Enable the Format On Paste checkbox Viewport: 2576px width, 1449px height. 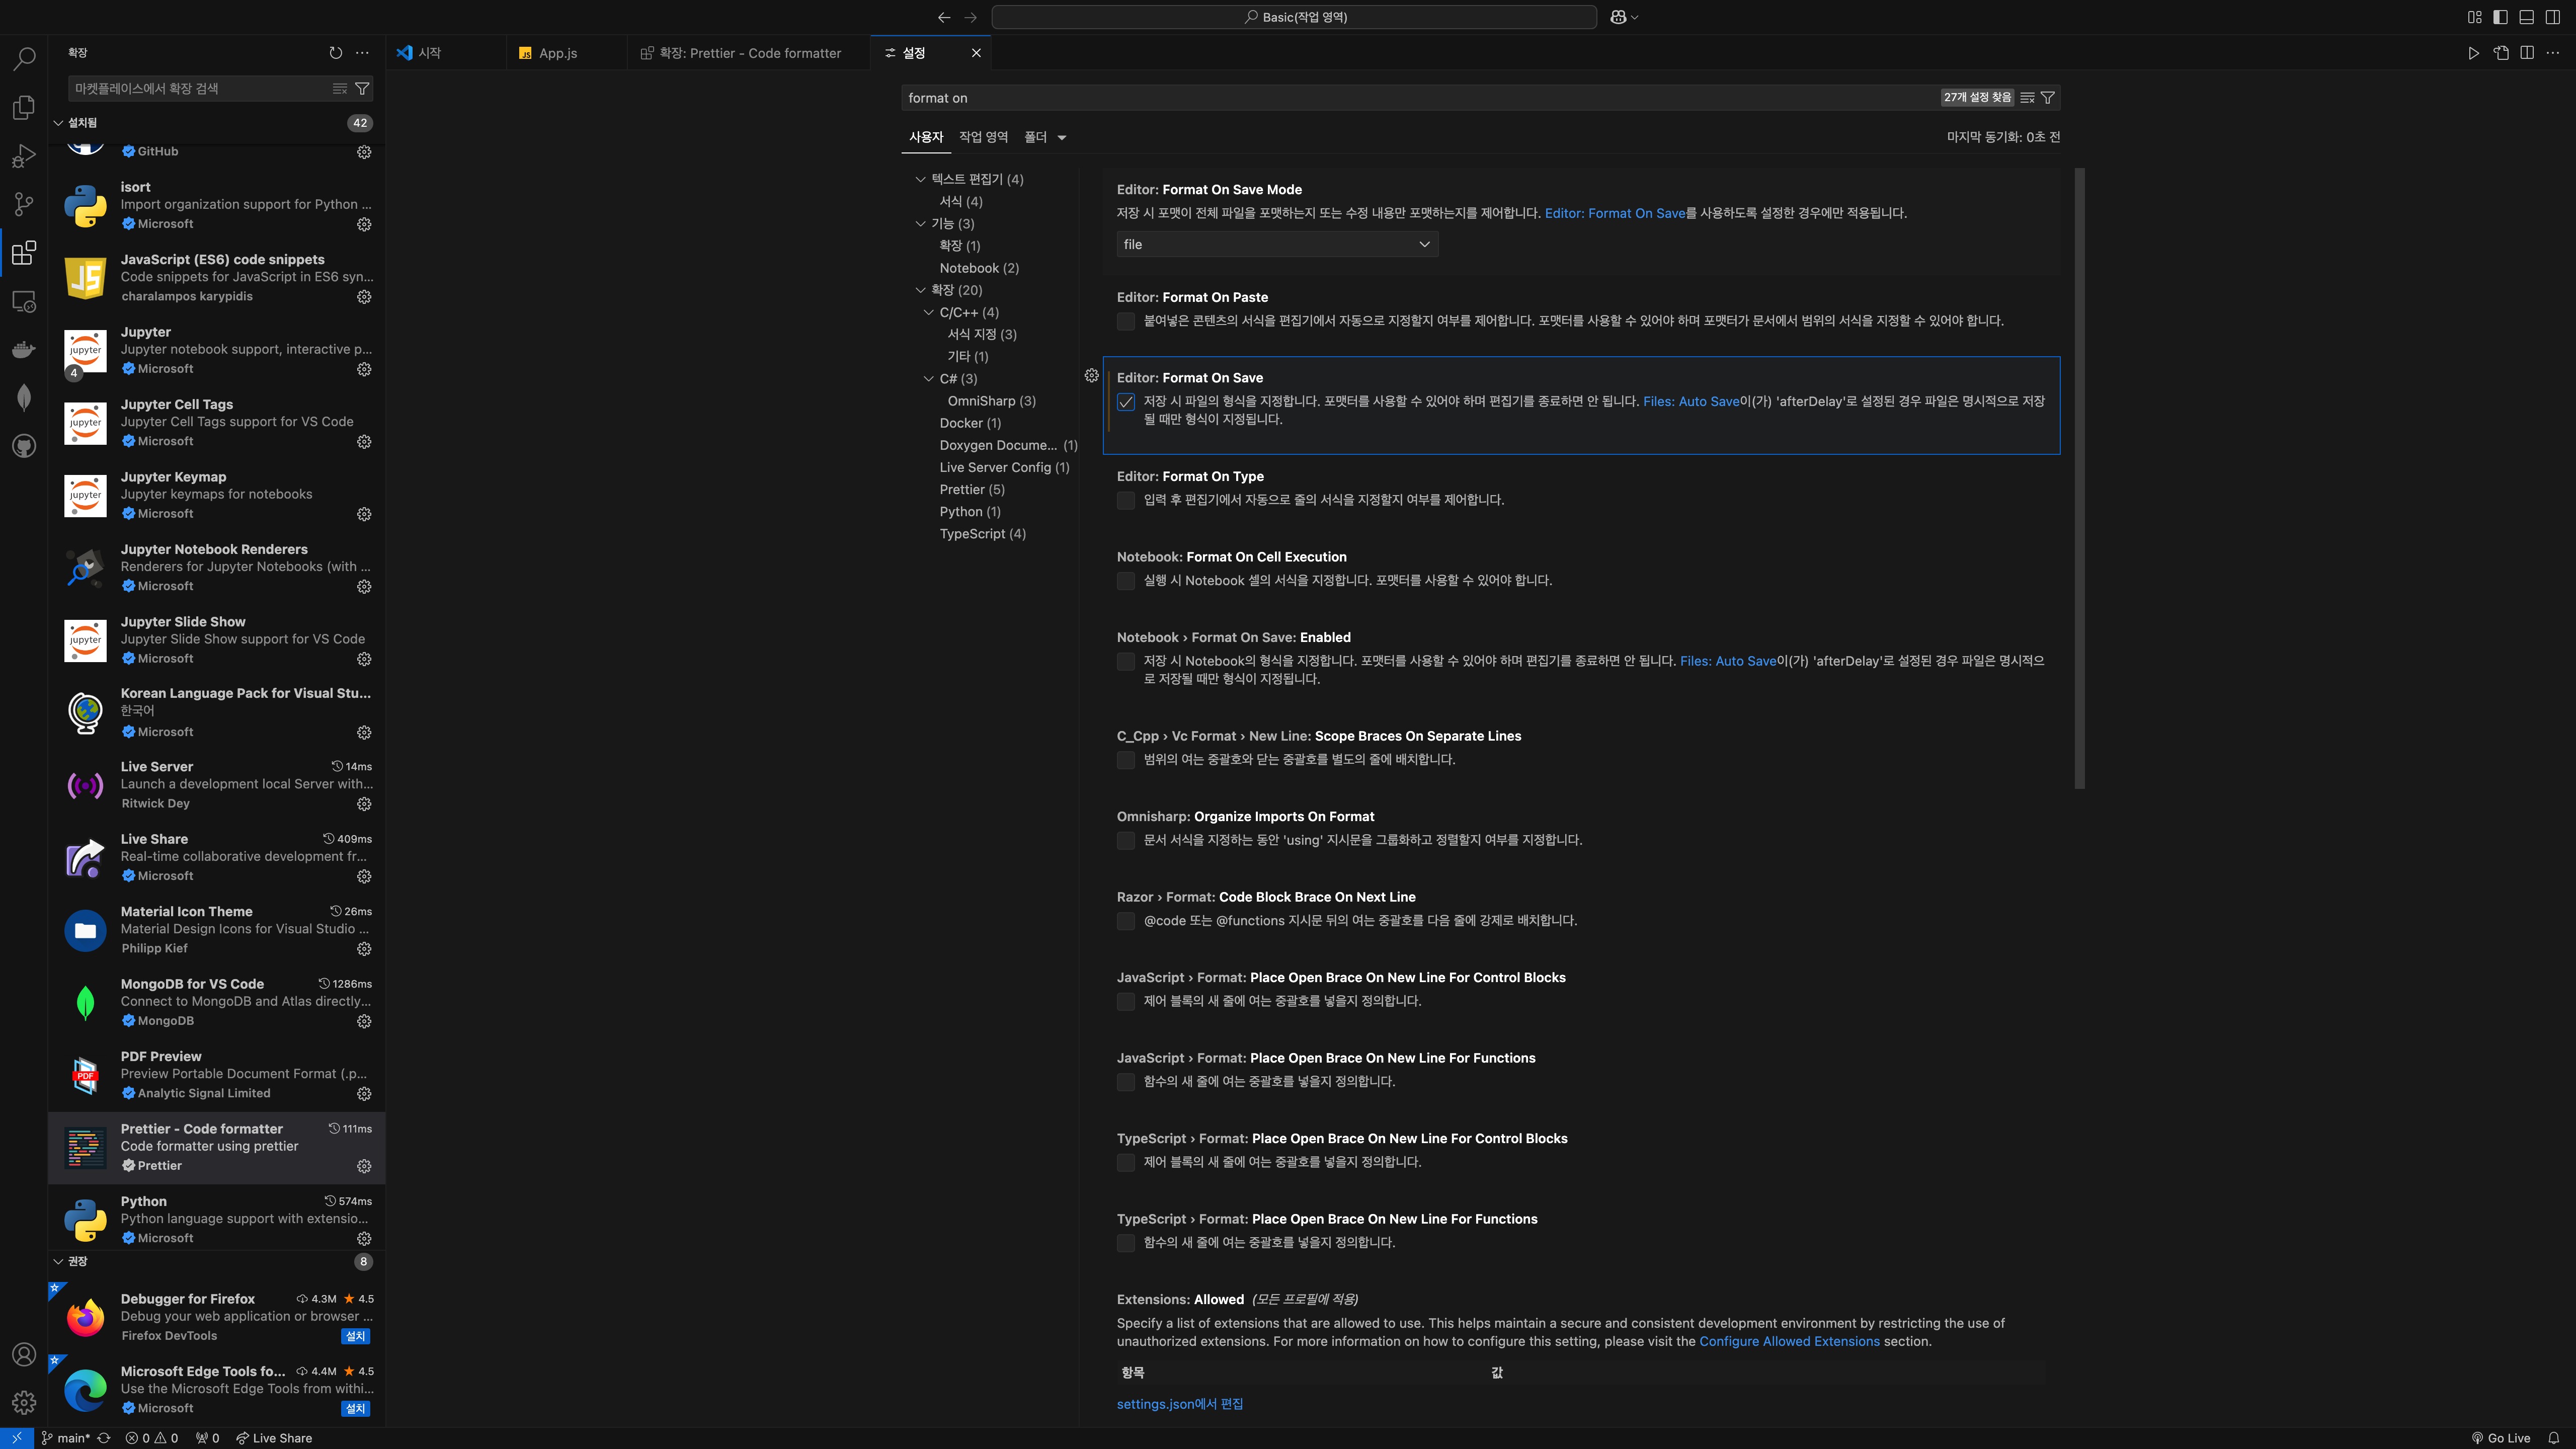pos(1126,321)
